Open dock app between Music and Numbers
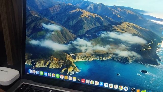 (88, 82)
